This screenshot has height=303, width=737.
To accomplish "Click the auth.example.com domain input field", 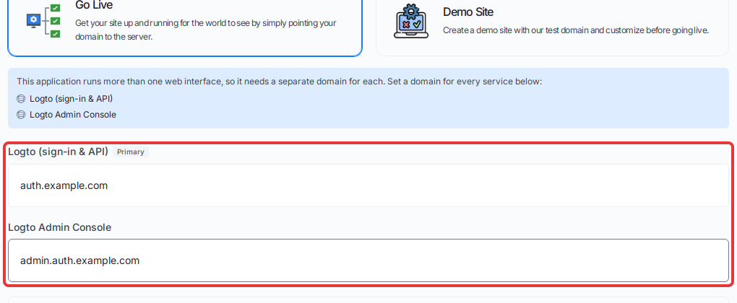I will 368,185.
